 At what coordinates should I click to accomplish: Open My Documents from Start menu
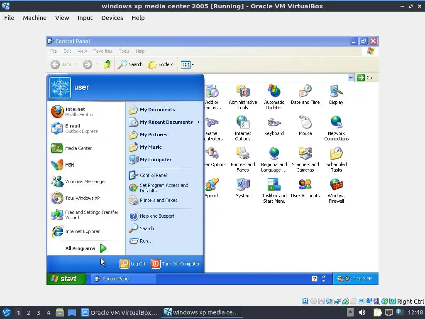coord(164,110)
